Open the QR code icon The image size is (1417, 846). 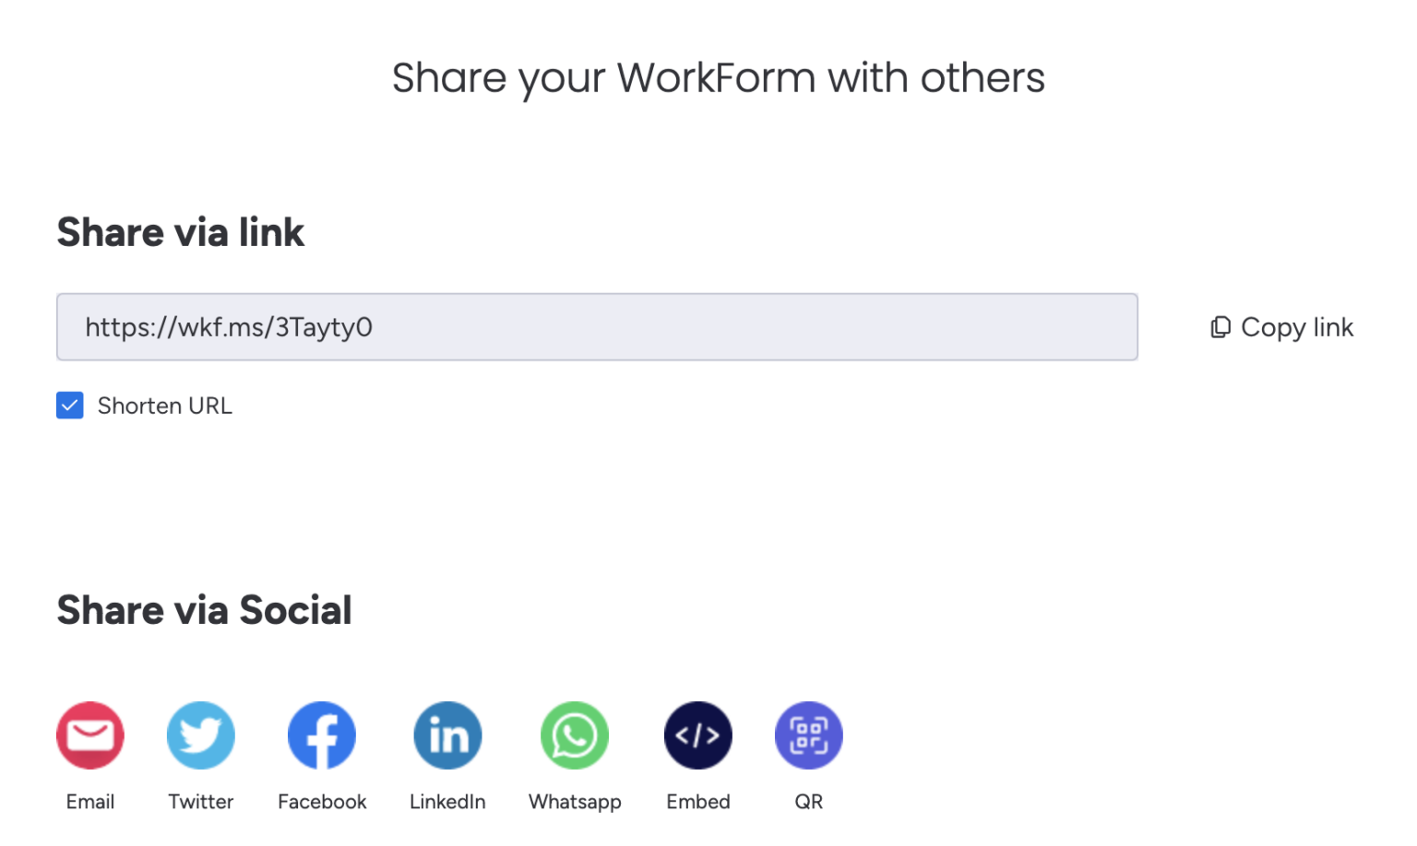pos(808,734)
